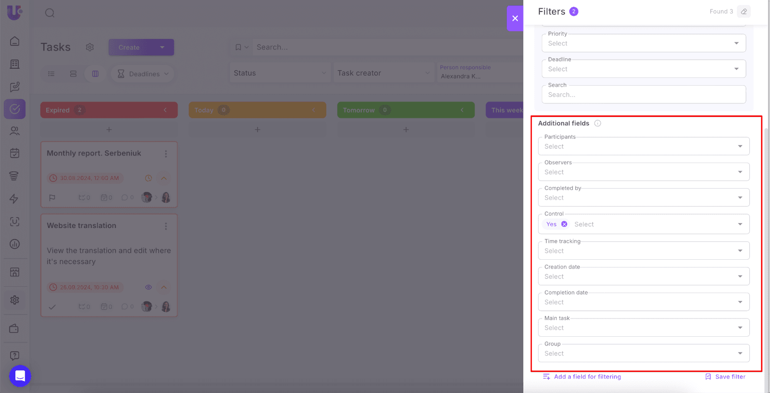Viewport: 770px width, 393px height.
Task: Open the calendar icon in sidebar
Action: click(15, 153)
